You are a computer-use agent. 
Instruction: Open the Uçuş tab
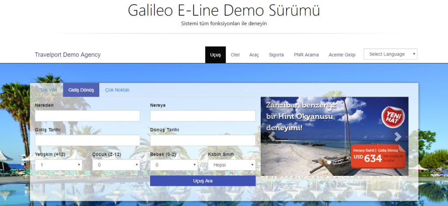click(215, 55)
